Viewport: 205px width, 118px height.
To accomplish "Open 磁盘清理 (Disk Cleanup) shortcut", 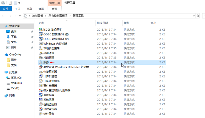I will [x=49, y=53].
